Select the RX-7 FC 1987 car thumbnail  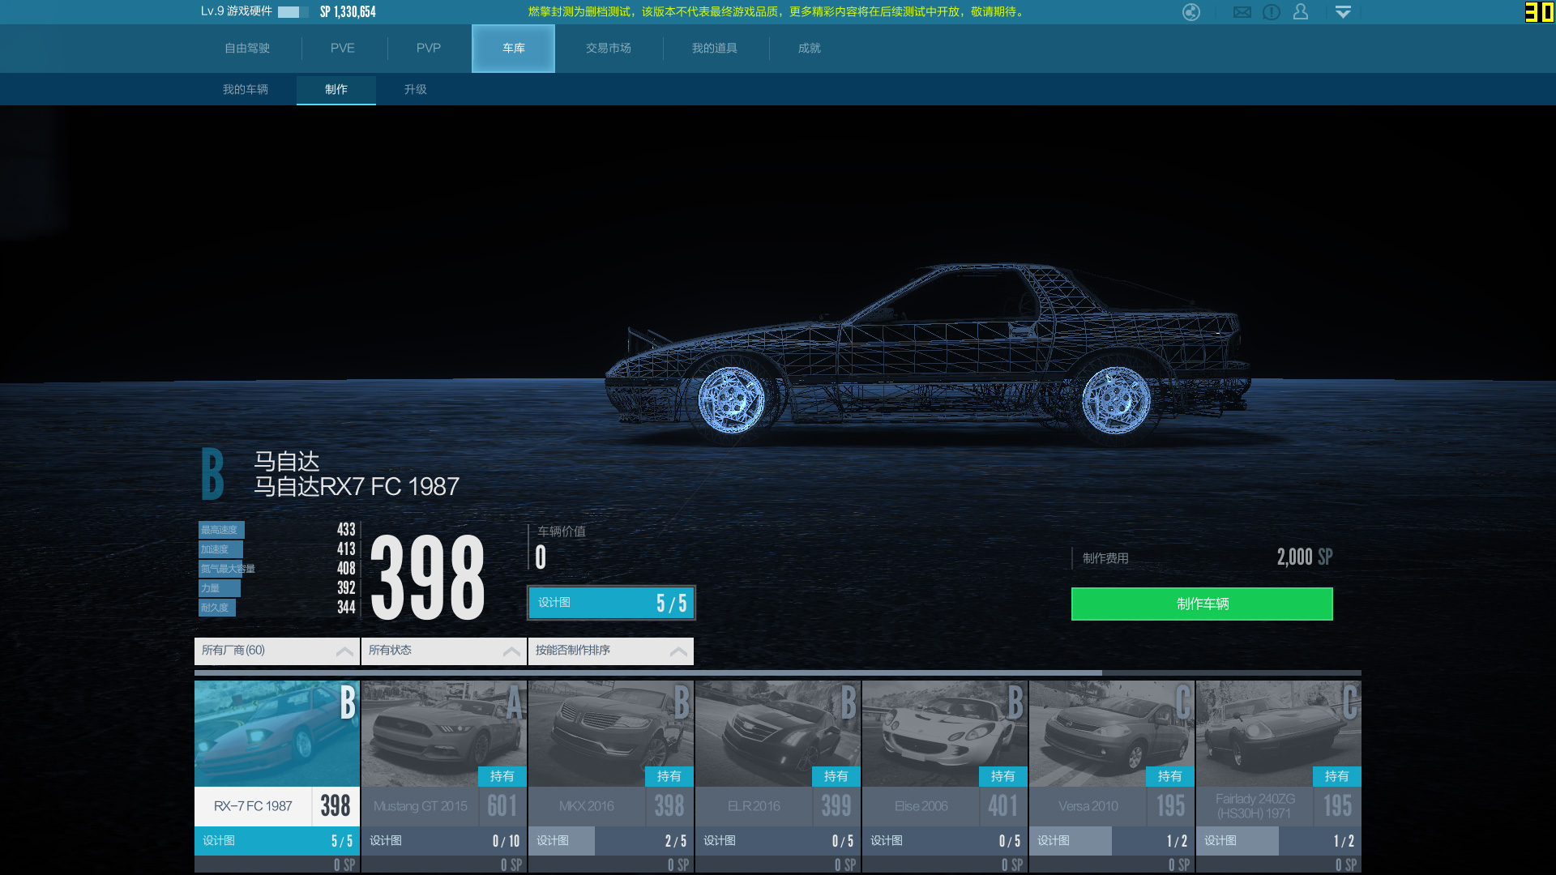pyautogui.click(x=277, y=733)
